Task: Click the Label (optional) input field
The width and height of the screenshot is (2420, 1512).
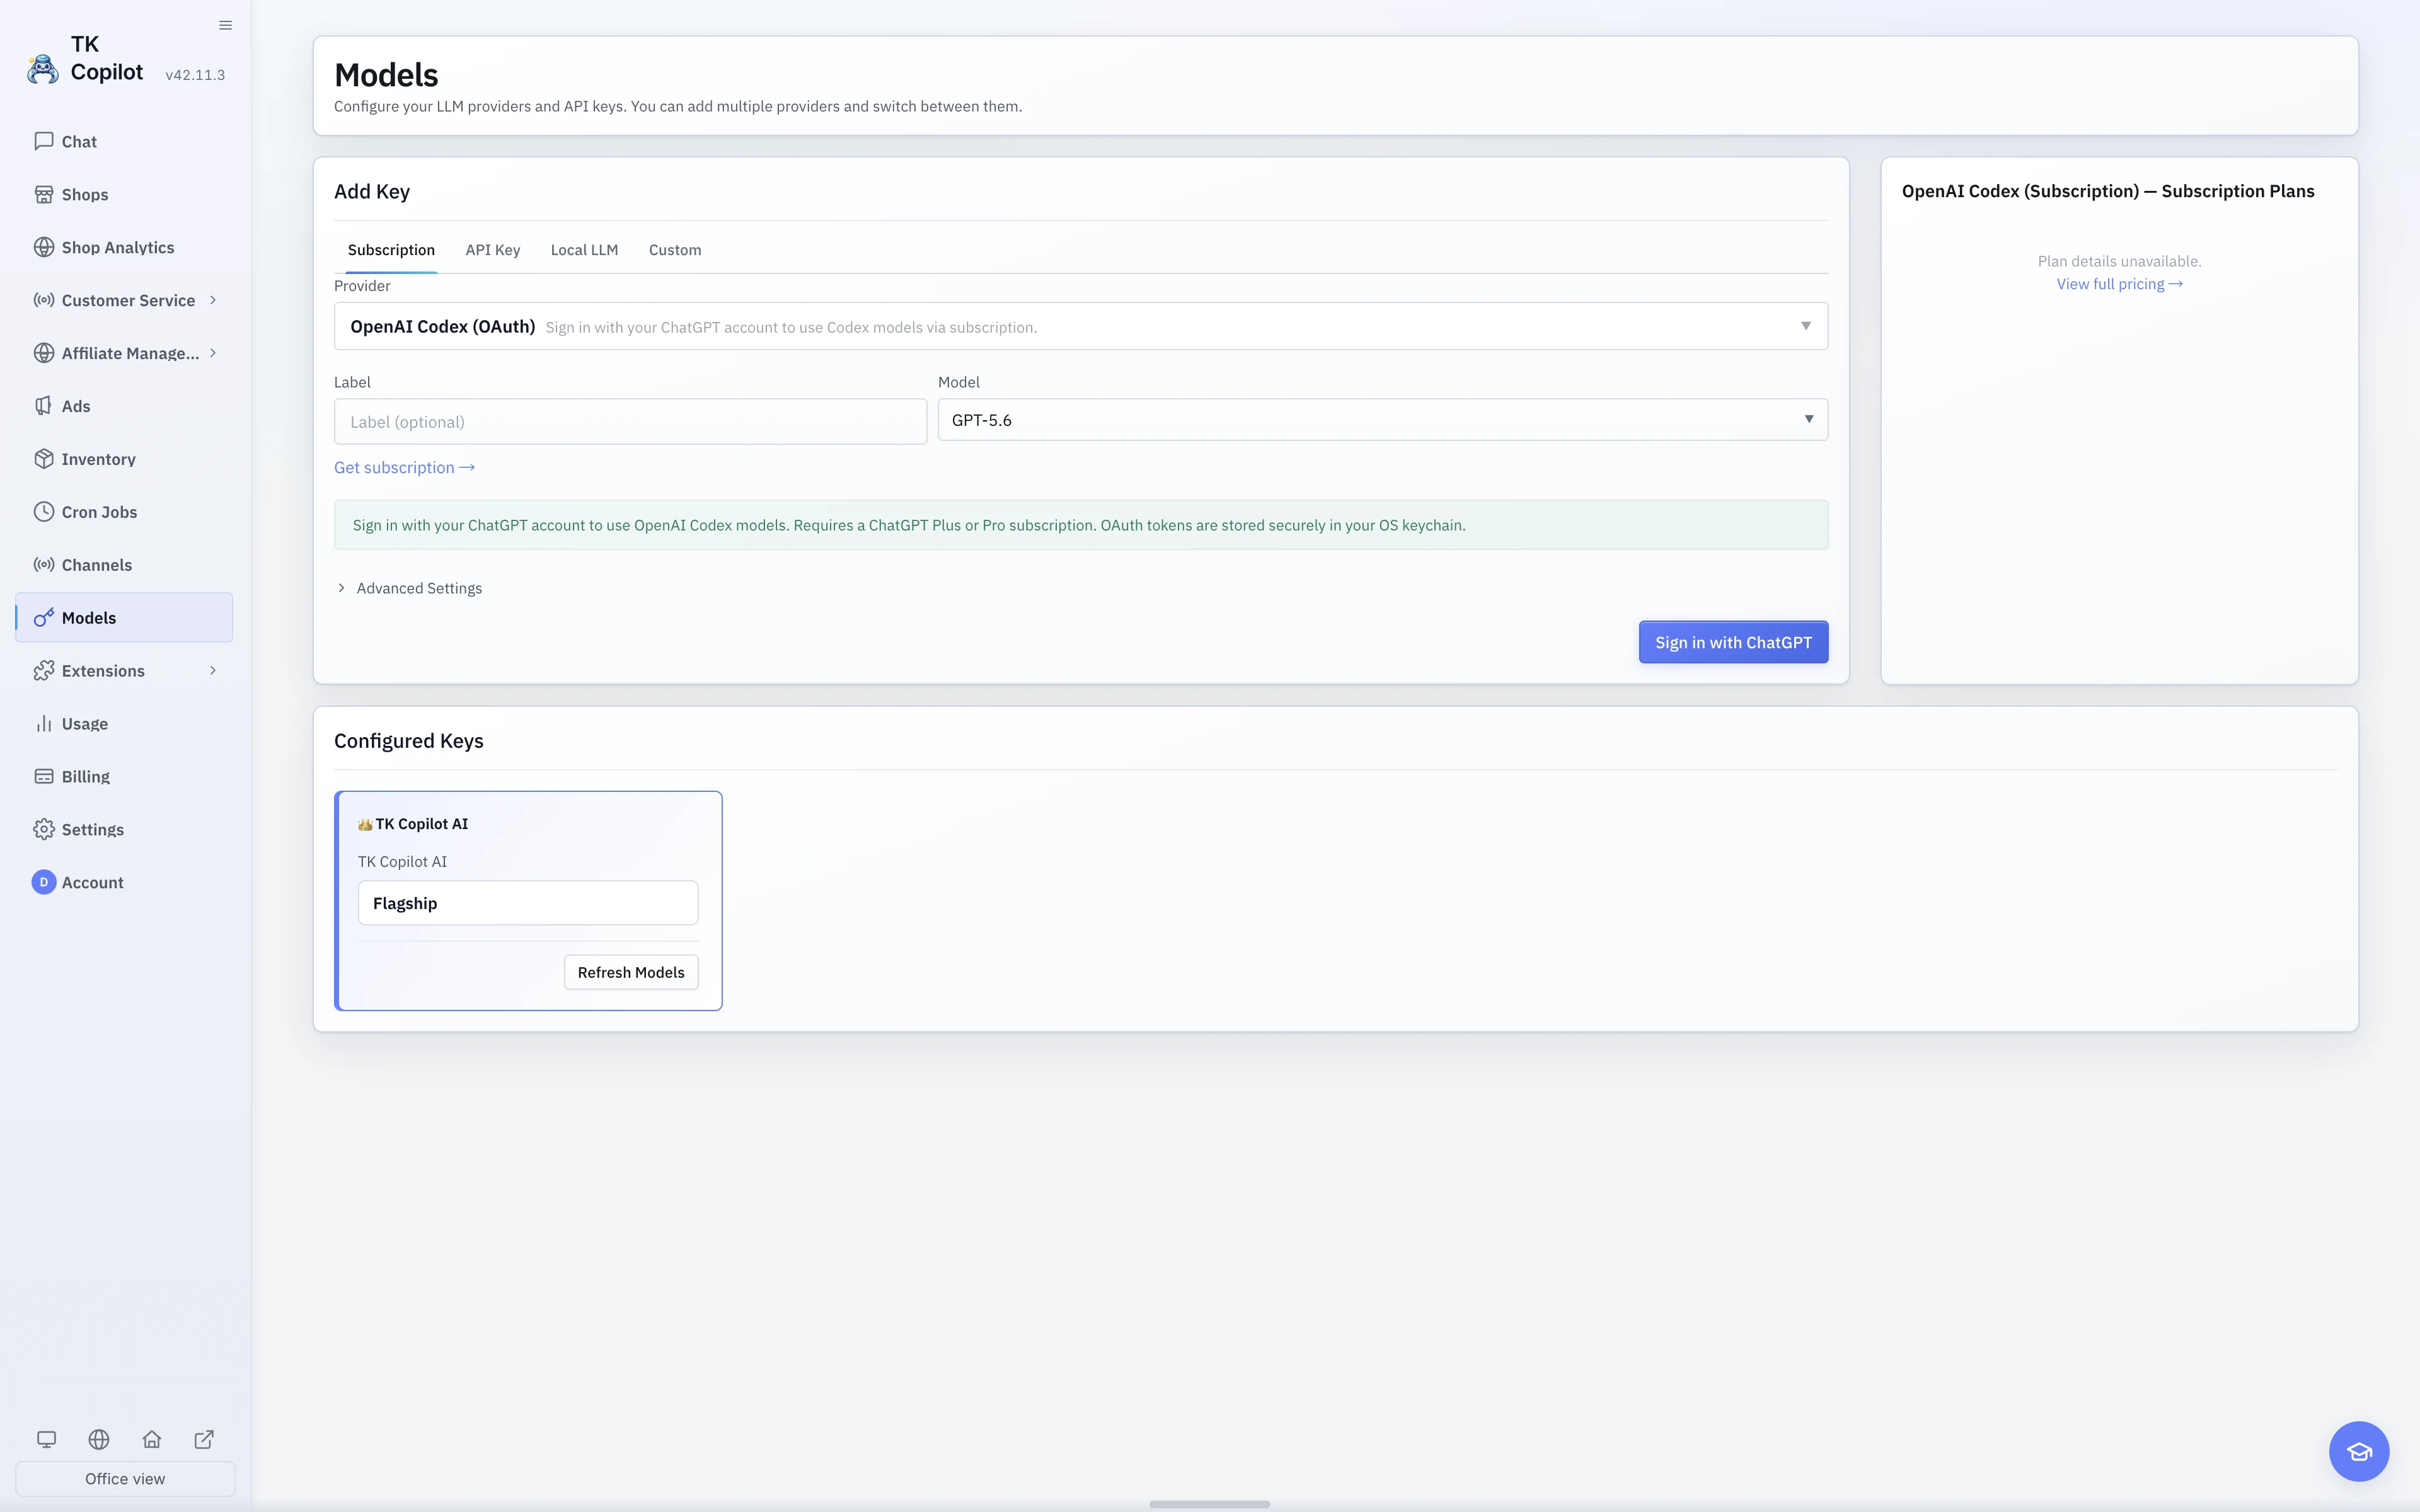Action: (x=630, y=422)
